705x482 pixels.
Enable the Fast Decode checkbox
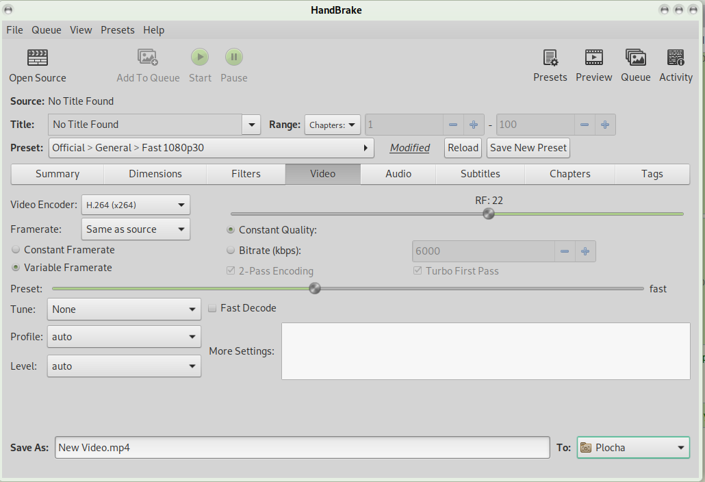click(212, 308)
